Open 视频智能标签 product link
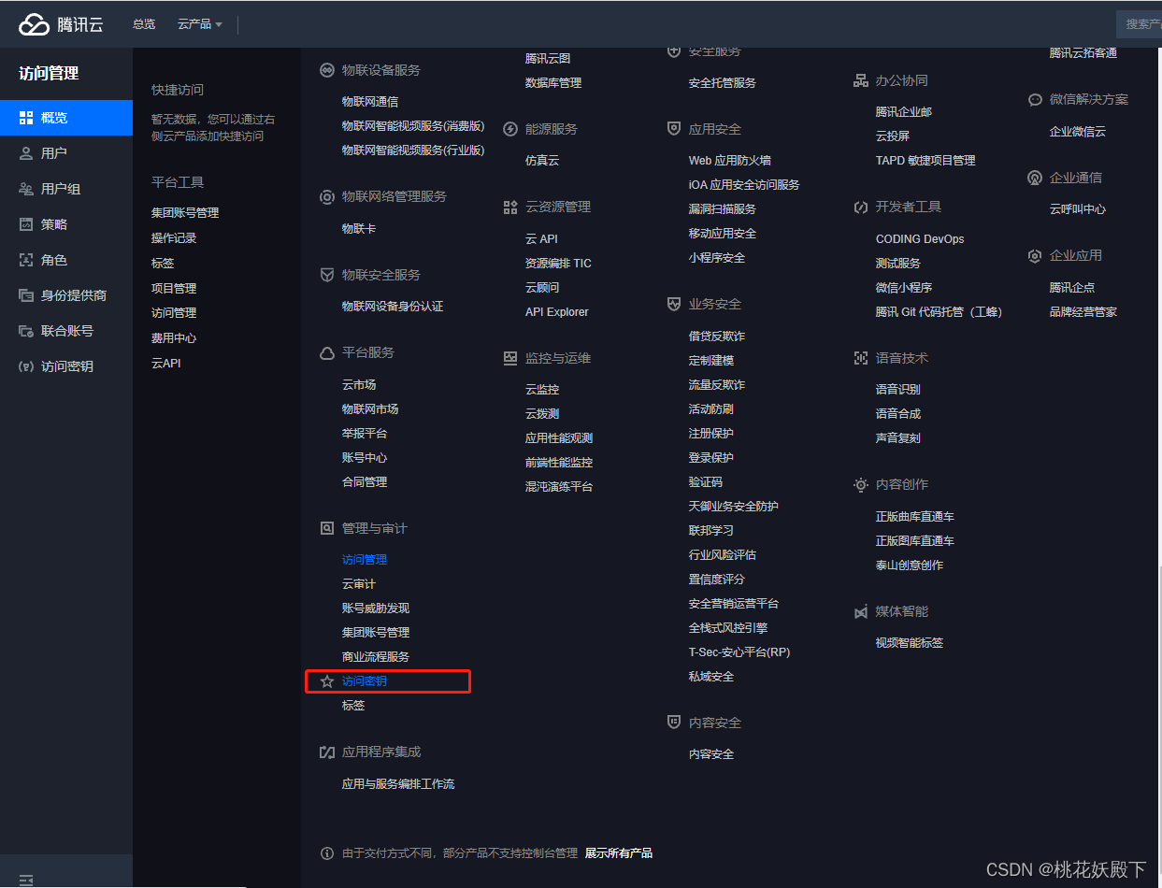Image resolution: width=1162 pixels, height=888 pixels. pos(910,643)
